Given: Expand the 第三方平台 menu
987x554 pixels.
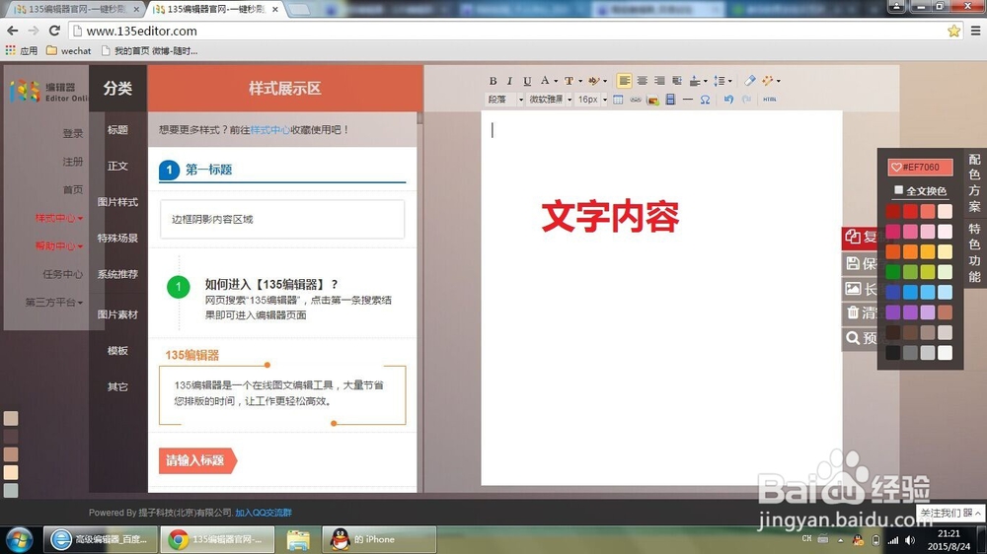Looking at the screenshot, I should tap(54, 303).
